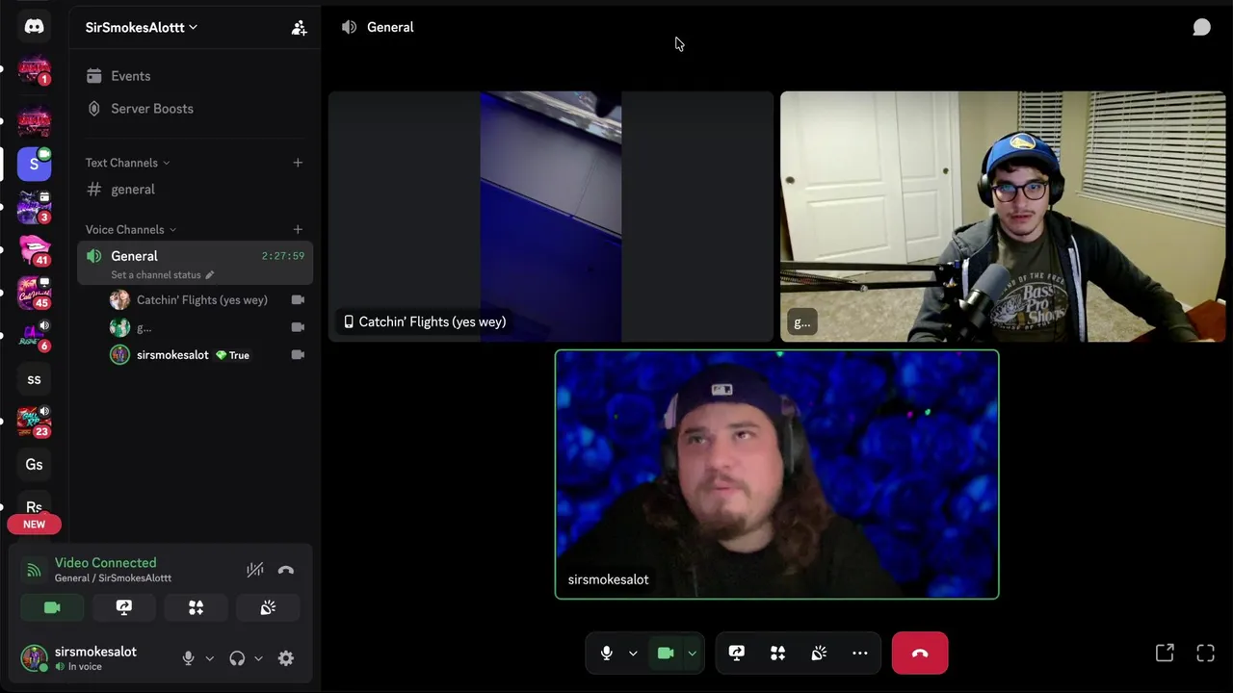
Task: Enter full screen mode
Action: pos(1205,654)
